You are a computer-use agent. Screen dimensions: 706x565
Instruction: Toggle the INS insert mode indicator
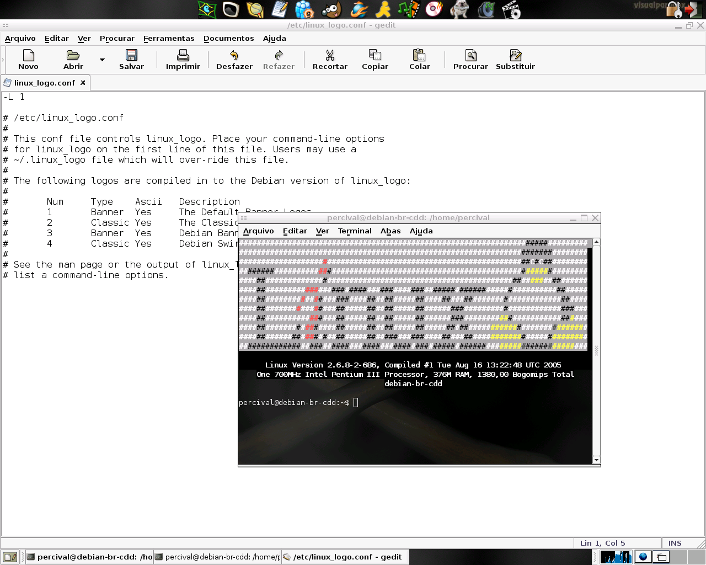pos(675,543)
